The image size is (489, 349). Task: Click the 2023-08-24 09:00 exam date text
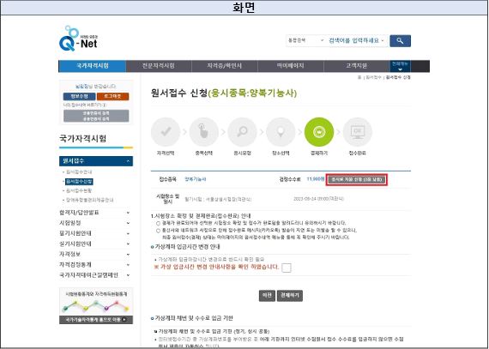click(x=319, y=198)
